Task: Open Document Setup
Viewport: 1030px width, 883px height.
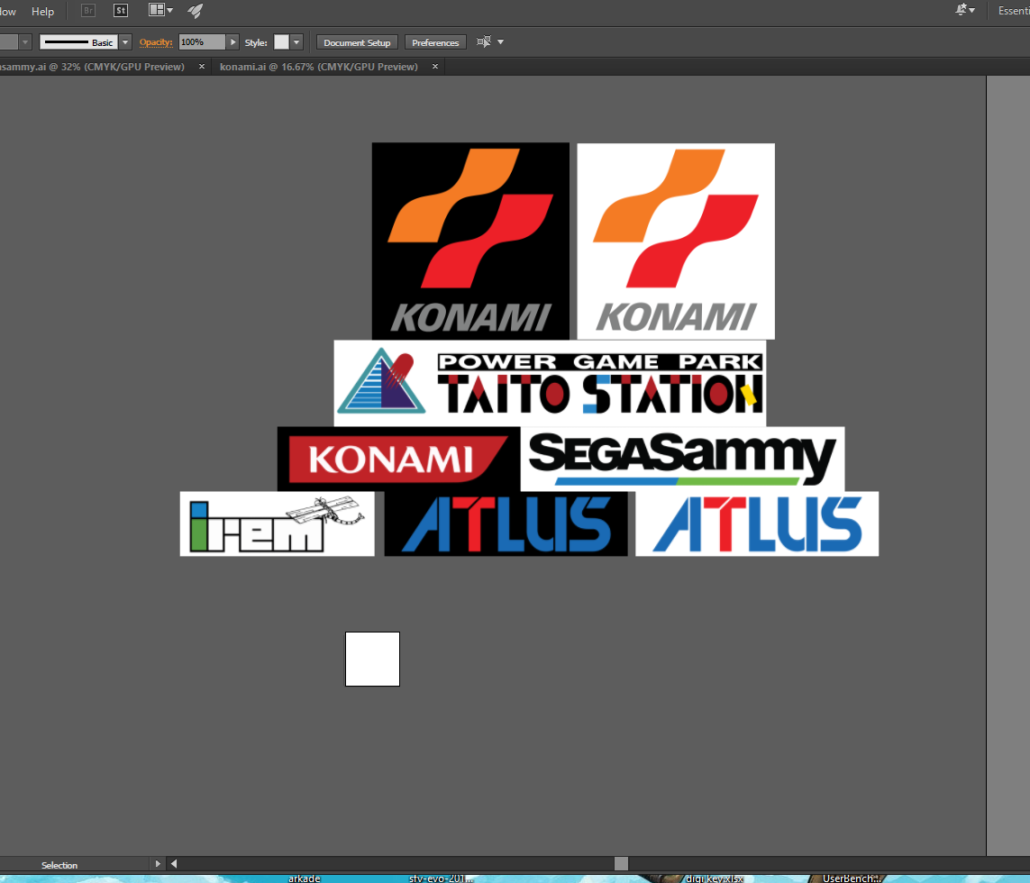Action: pos(357,42)
